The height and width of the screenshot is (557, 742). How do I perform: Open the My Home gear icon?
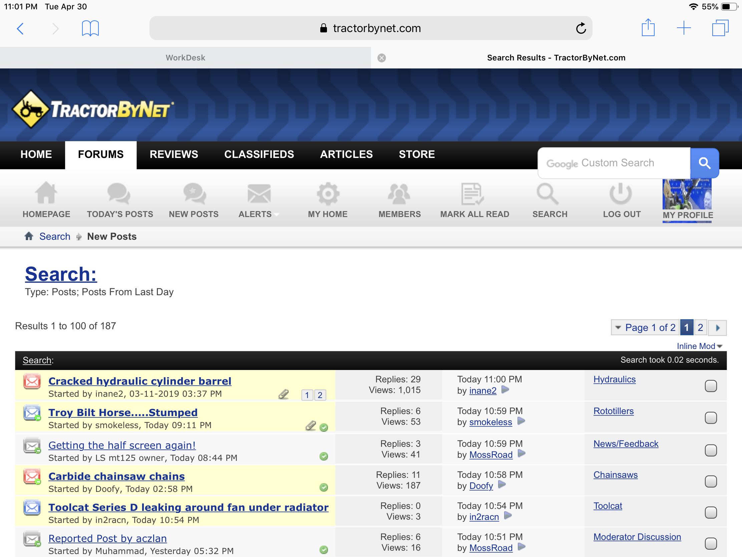tap(328, 194)
